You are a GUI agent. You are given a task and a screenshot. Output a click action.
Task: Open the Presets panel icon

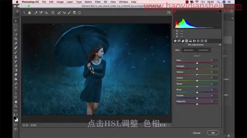(206, 41)
